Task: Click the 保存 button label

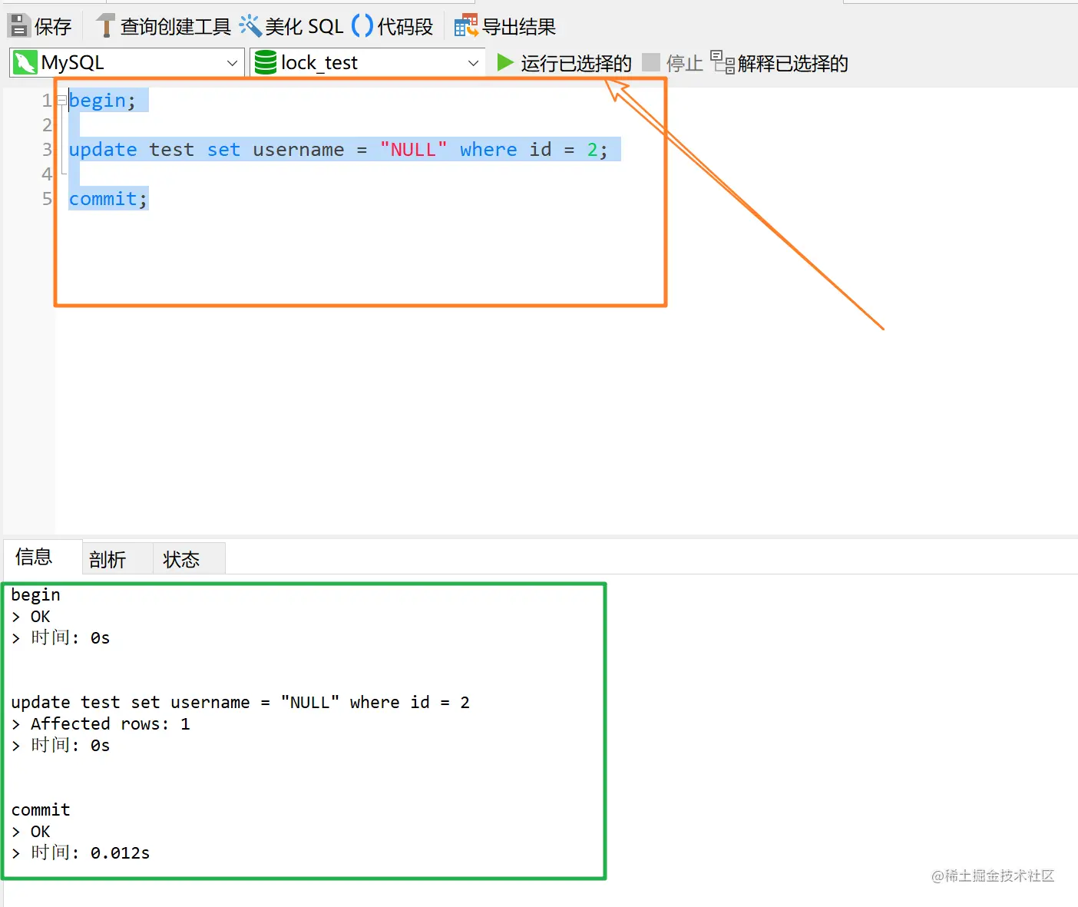Action: coord(53,27)
